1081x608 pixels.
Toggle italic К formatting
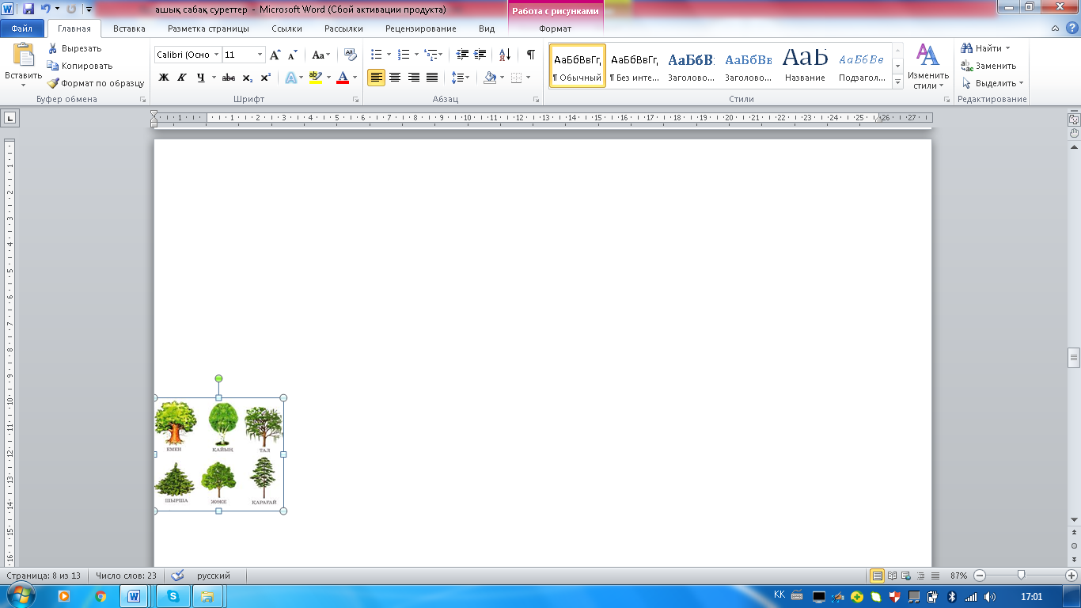pos(182,78)
